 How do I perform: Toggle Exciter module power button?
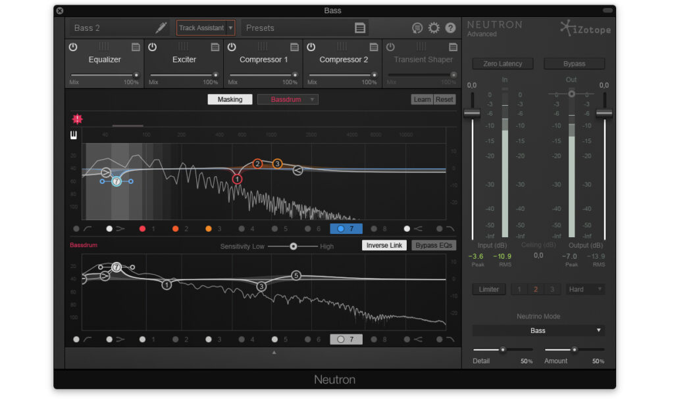coord(152,47)
